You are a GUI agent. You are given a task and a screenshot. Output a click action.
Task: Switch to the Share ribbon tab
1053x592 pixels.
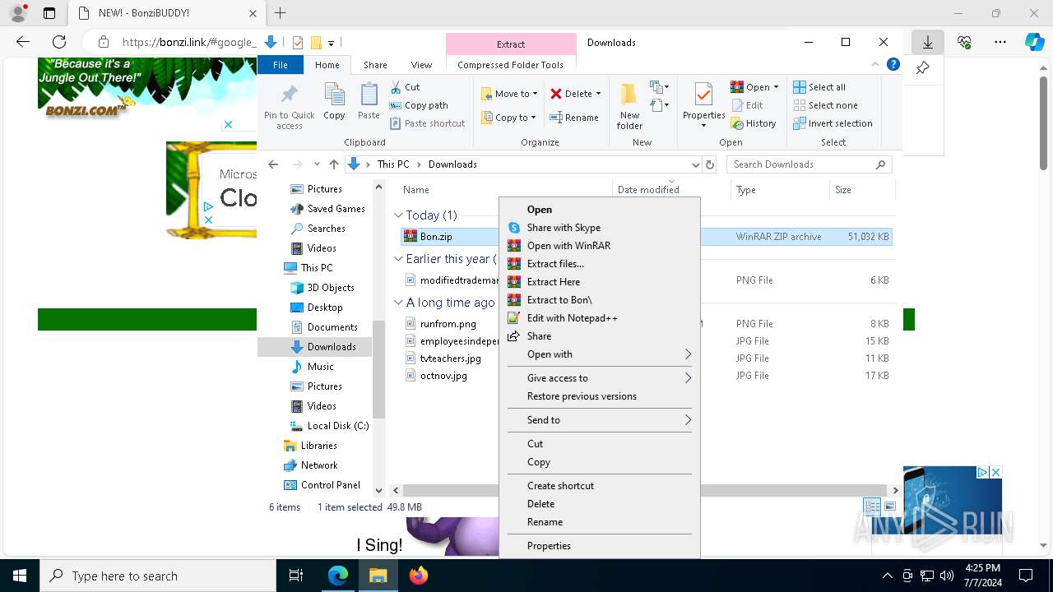(x=375, y=65)
